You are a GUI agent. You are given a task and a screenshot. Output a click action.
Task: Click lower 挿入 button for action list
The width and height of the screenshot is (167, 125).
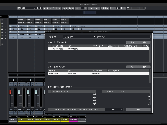tap(132, 67)
